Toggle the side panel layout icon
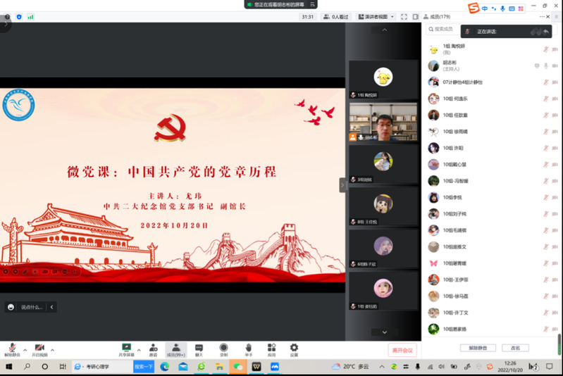 click(416, 16)
